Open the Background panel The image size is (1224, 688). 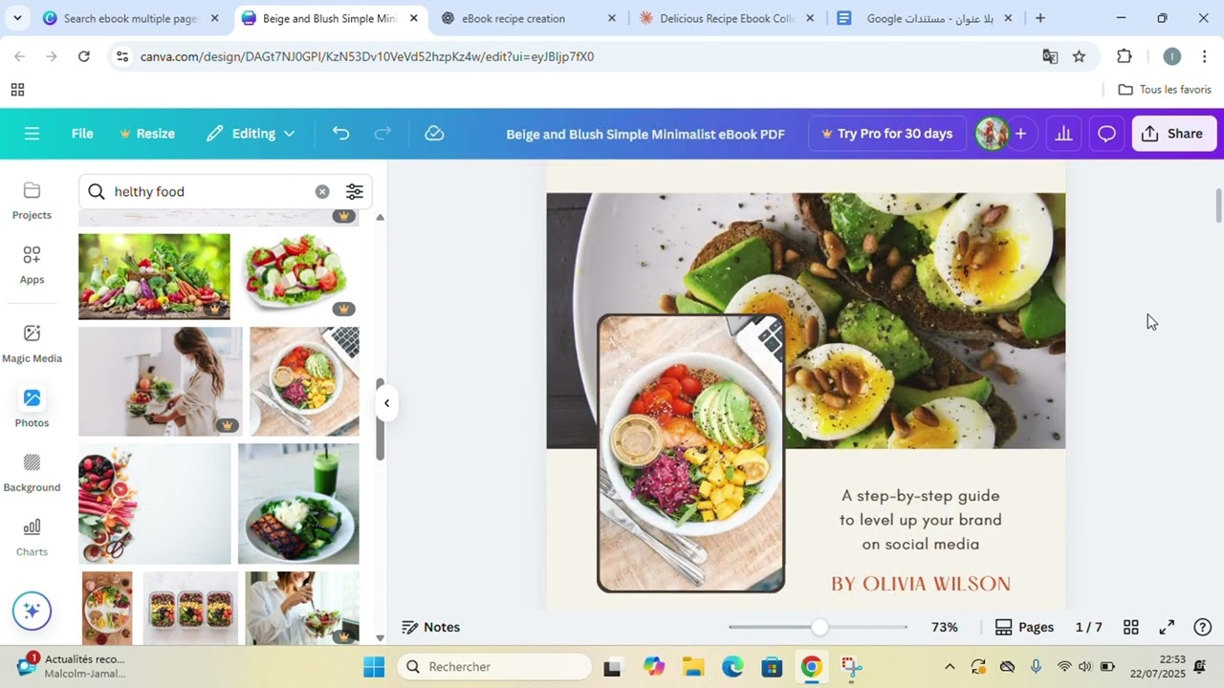coord(32,473)
